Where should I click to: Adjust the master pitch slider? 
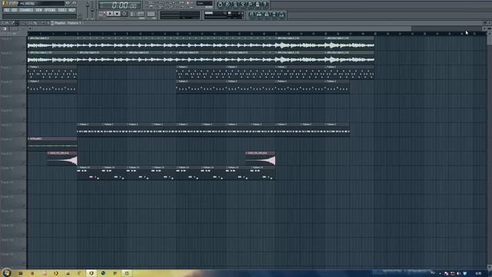[x=92, y=9]
